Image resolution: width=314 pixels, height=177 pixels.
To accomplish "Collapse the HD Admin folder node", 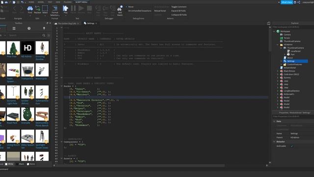I will (x=278, y=45).
